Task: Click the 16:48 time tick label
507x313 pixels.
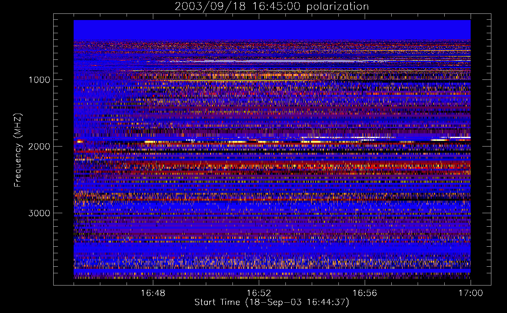Action: point(153,293)
